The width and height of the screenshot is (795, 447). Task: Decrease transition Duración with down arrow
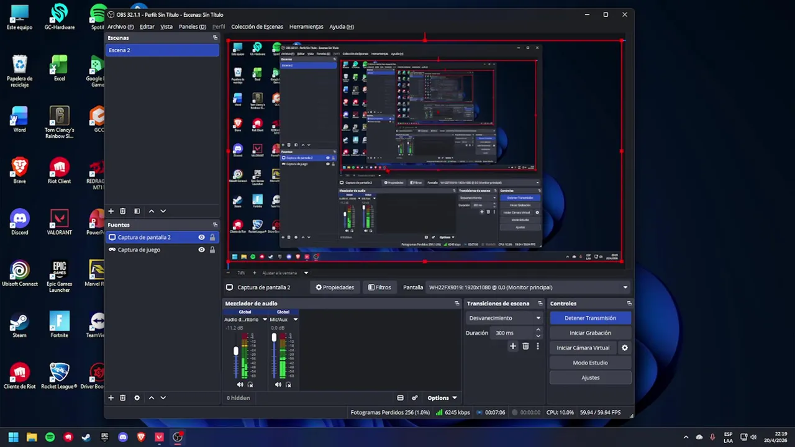point(538,336)
